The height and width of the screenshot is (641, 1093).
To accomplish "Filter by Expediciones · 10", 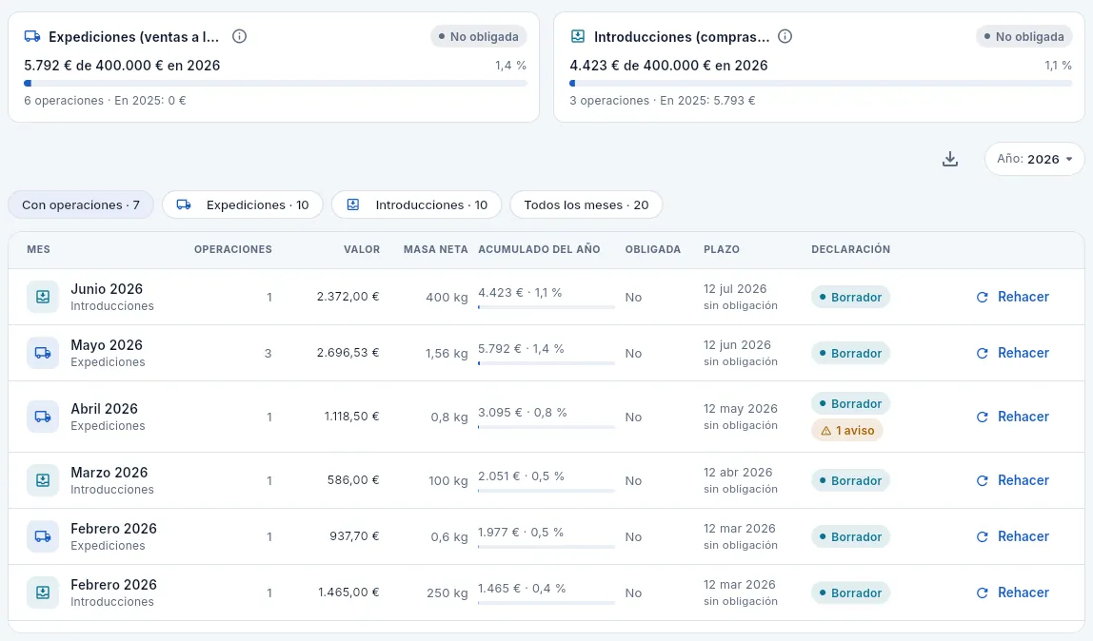I will click(x=243, y=205).
